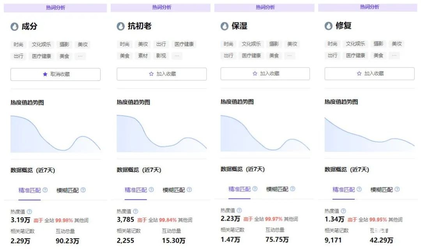Image resolution: width=421 pixels, height=250 pixels.
Task: Click the help icon beside 成分 热度值
Action: [29, 211]
